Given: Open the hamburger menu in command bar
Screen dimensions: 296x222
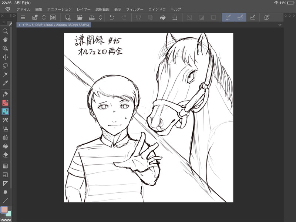Looking at the screenshot, I should pyautogui.click(x=23, y=17).
